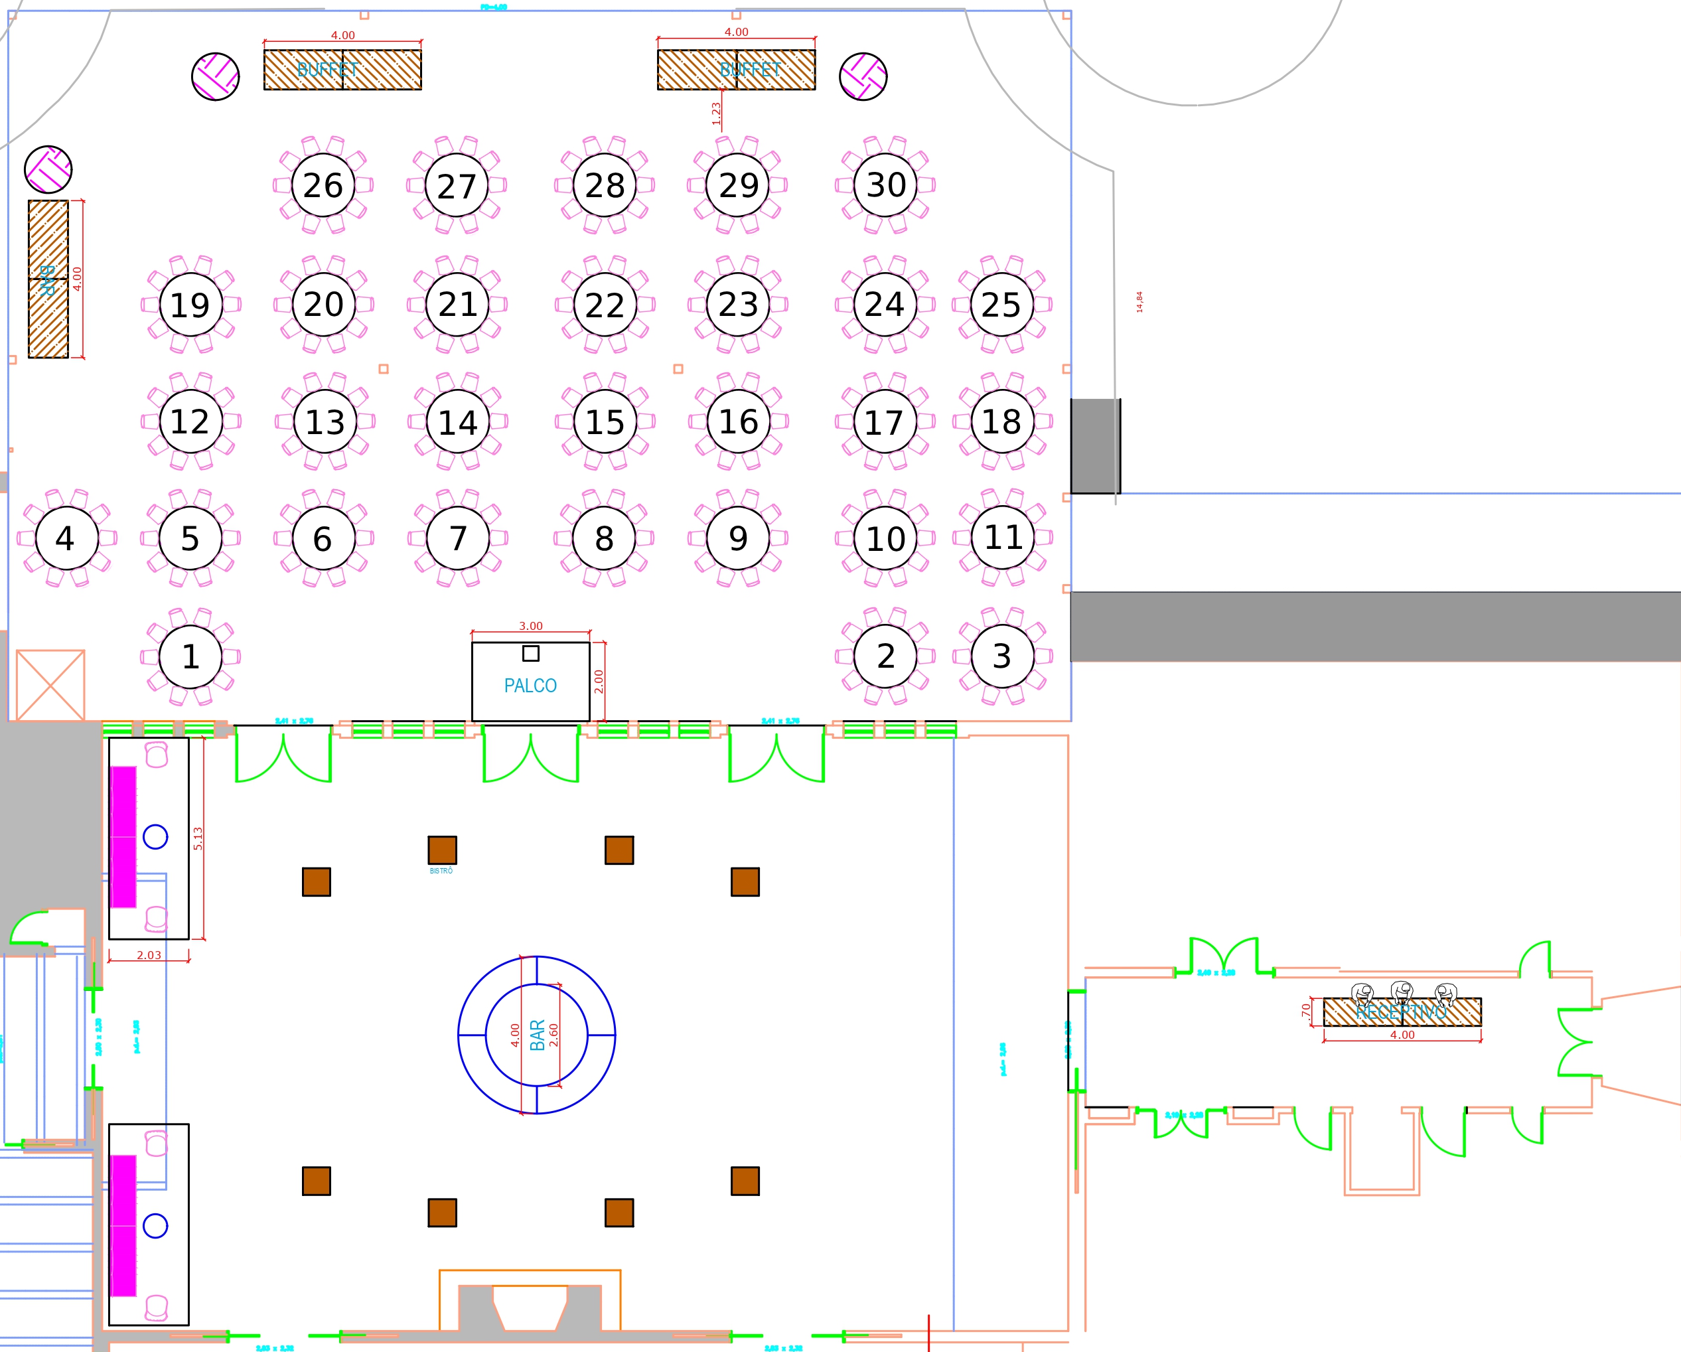Viewport: 1681px width, 1352px height.
Task: Click the 1.23 dimension below the buffet
Action: 717,114
